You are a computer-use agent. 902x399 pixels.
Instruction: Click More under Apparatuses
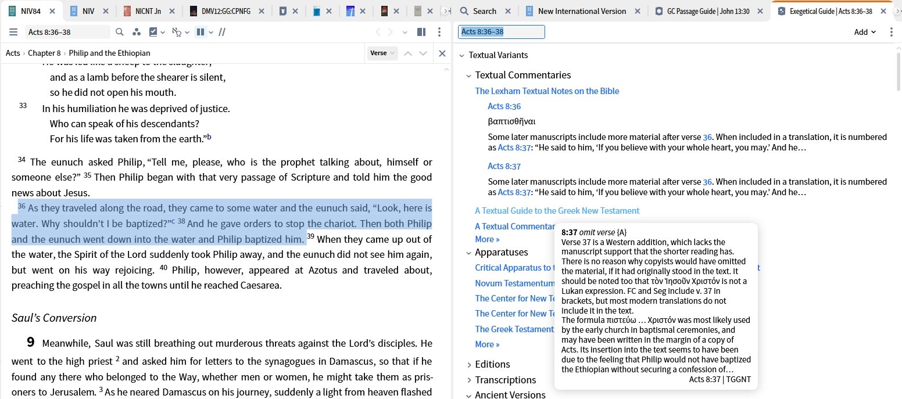[487, 344]
